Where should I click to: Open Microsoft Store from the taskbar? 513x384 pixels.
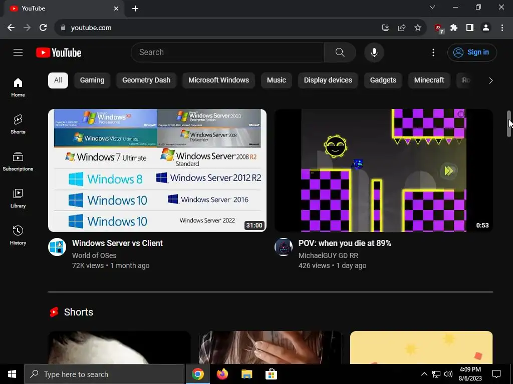(271, 374)
